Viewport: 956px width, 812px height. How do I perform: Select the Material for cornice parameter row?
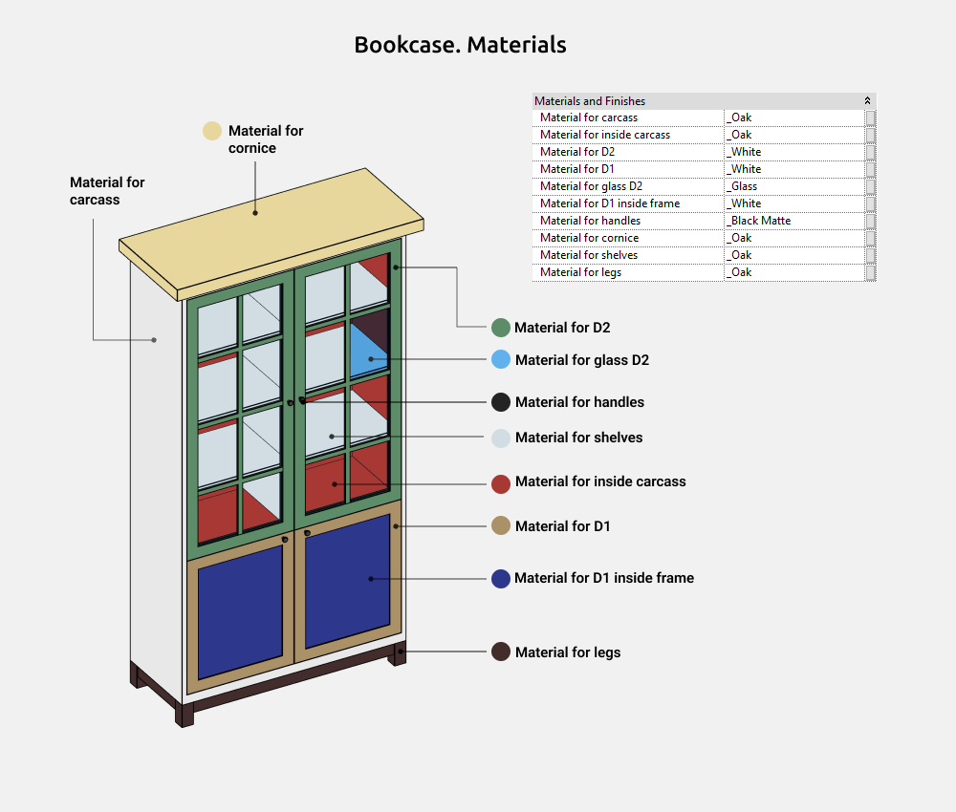coord(705,238)
